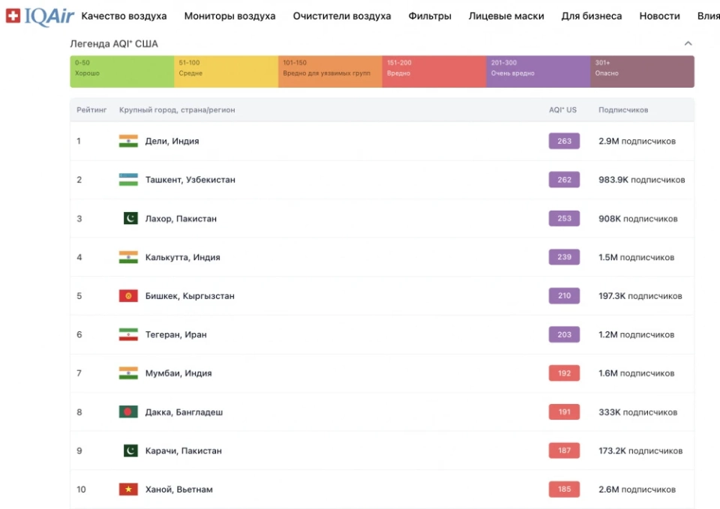The image size is (720, 509).
Task: Sort by the Подписчиков column header
Action: pos(624,109)
